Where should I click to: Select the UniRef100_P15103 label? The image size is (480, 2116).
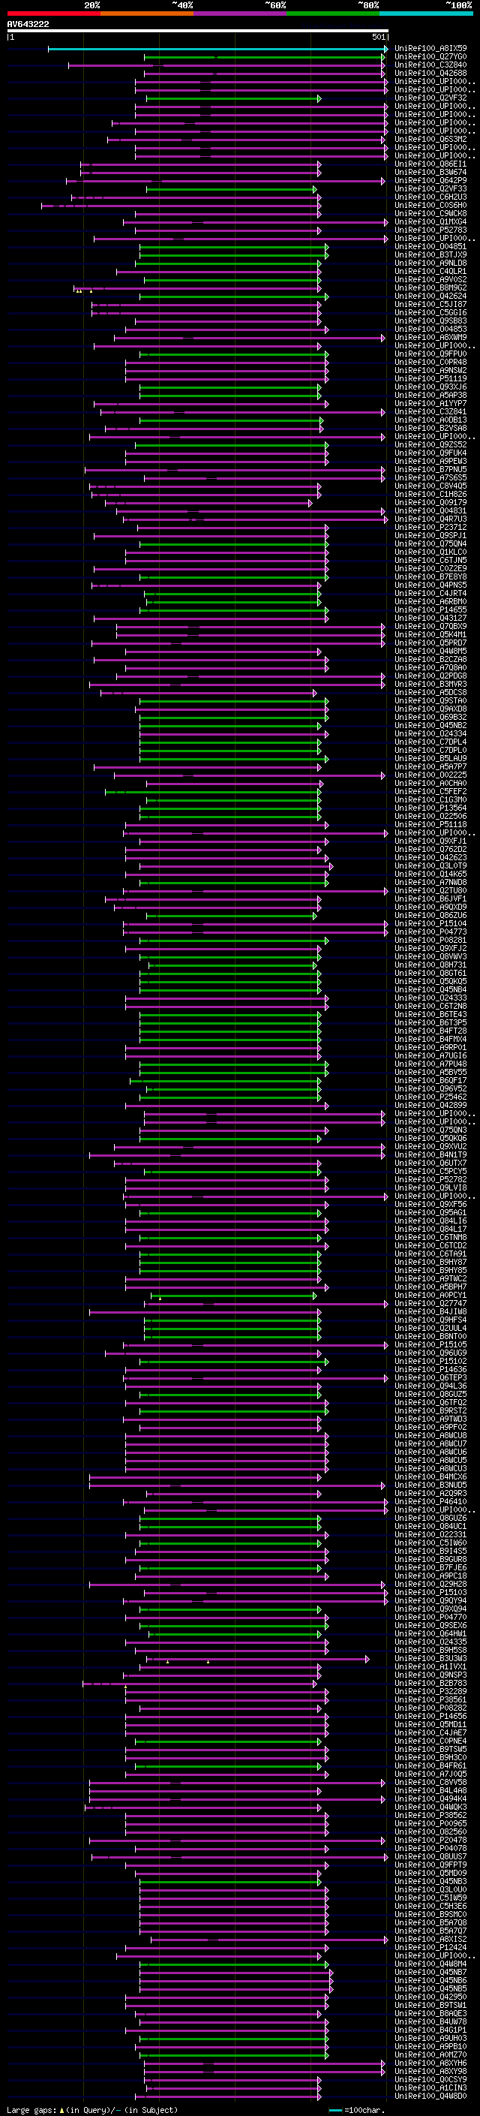tap(430, 1592)
